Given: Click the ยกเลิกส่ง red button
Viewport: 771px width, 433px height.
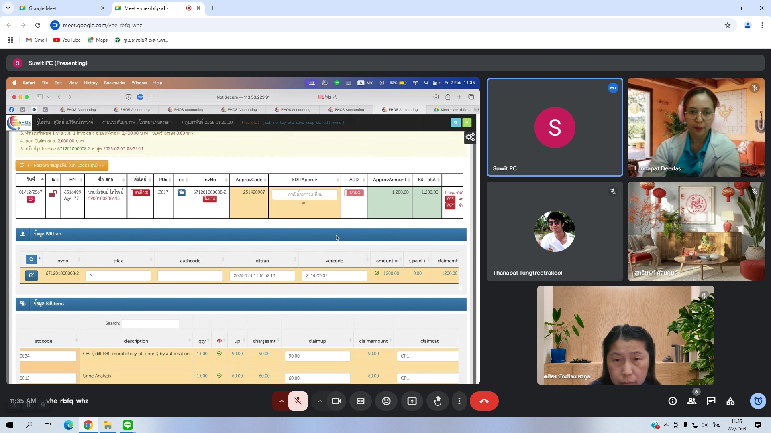Looking at the screenshot, I should (x=140, y=192).
